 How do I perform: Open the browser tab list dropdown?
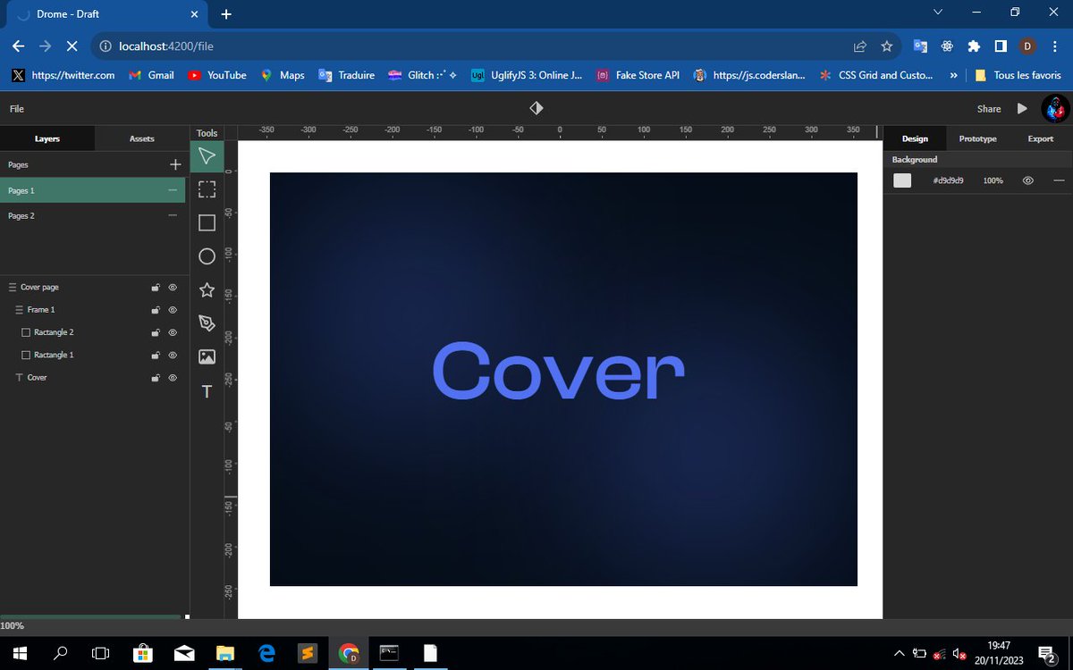[x=937, y=13]
